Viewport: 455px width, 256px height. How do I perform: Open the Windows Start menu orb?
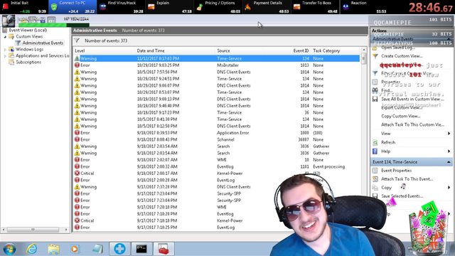[x=9, y=249]
